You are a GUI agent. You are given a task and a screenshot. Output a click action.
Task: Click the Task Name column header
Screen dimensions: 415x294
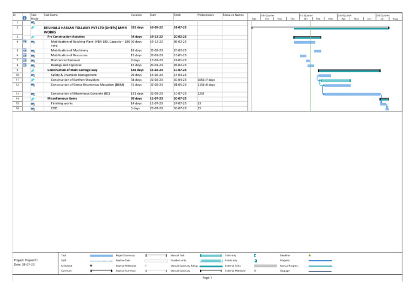[x=51, y=15]
